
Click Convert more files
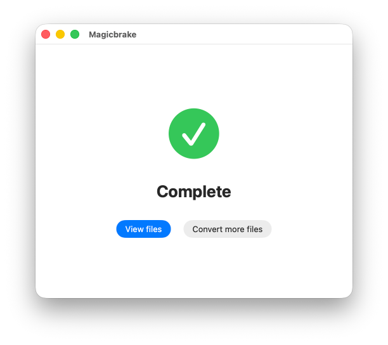click(227, 229)
